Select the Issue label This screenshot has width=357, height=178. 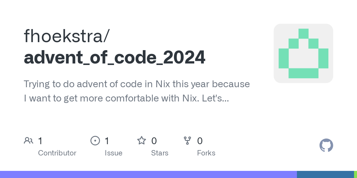tap(113, 153)
